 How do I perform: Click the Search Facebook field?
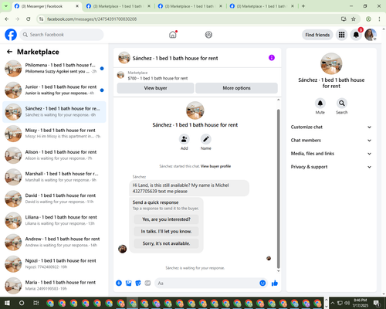click(62, 35)
